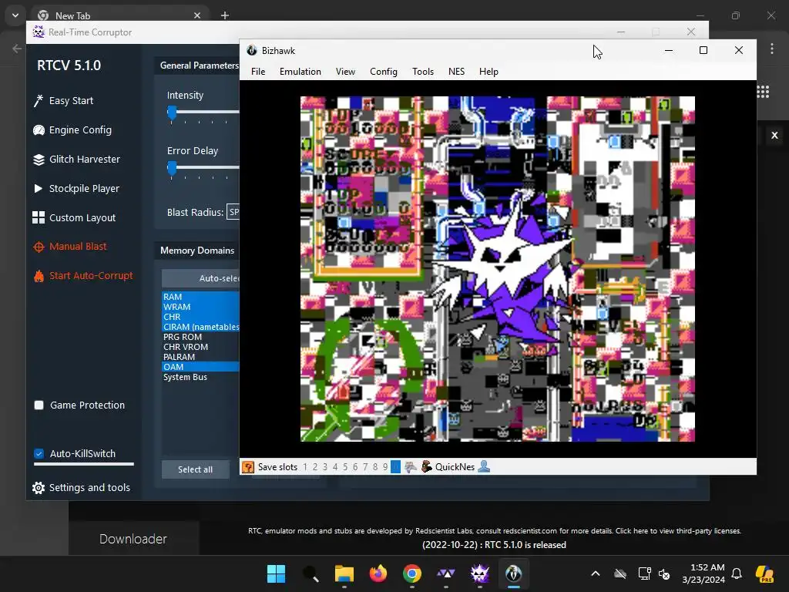This screenshot has height=592, width=789.
Task: Open Chrome three-dot menu
Action: pos(772,49)
